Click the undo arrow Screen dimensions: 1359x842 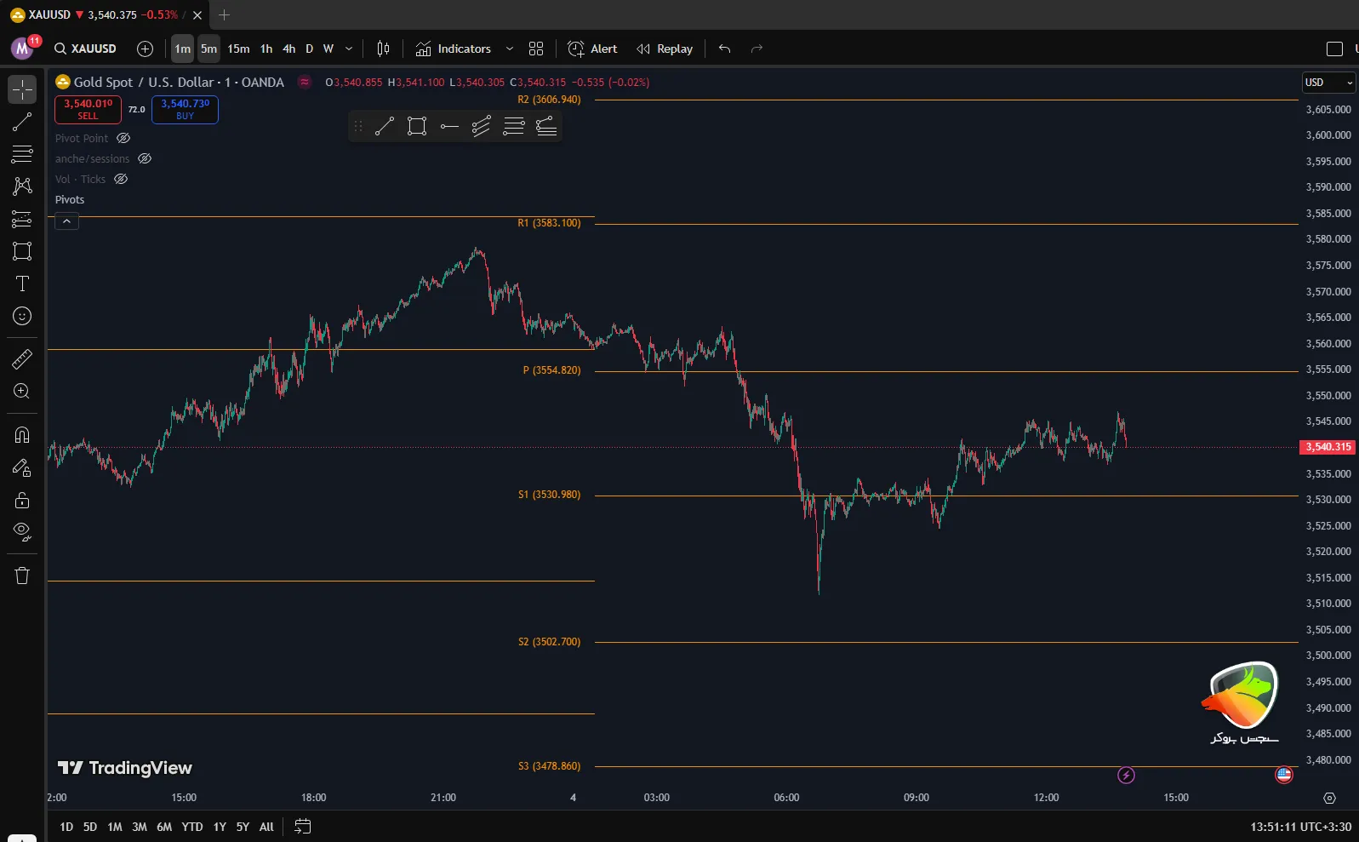(724, 49)
